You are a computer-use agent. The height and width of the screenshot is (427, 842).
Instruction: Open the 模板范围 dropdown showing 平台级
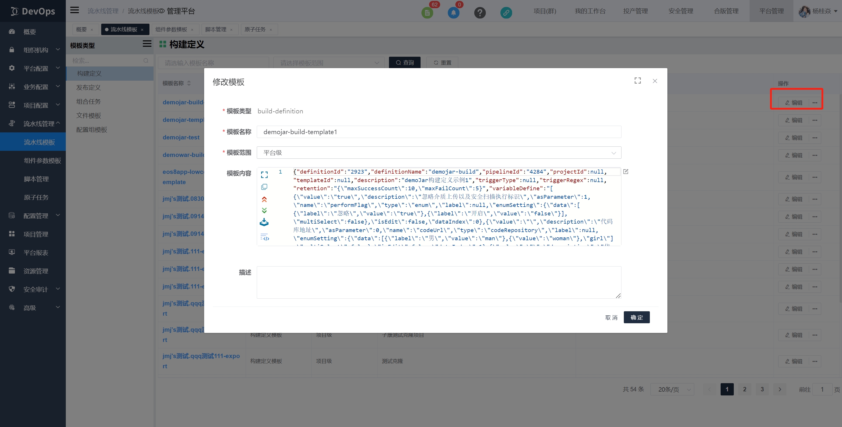pyautogui.click(x=439, y=153)
